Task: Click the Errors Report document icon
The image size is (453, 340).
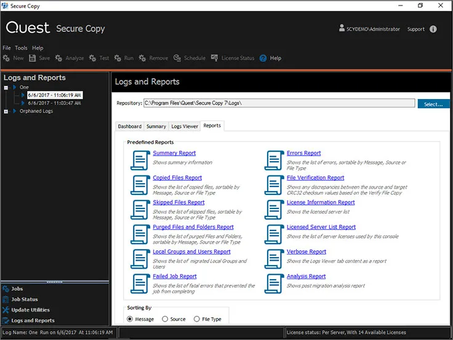Action: coord(274,160)
